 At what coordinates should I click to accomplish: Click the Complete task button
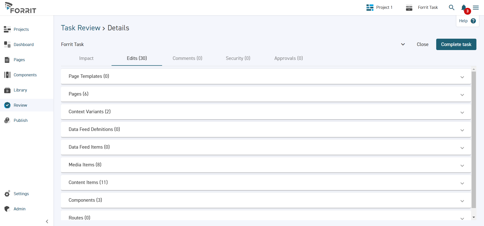(456, 44)
